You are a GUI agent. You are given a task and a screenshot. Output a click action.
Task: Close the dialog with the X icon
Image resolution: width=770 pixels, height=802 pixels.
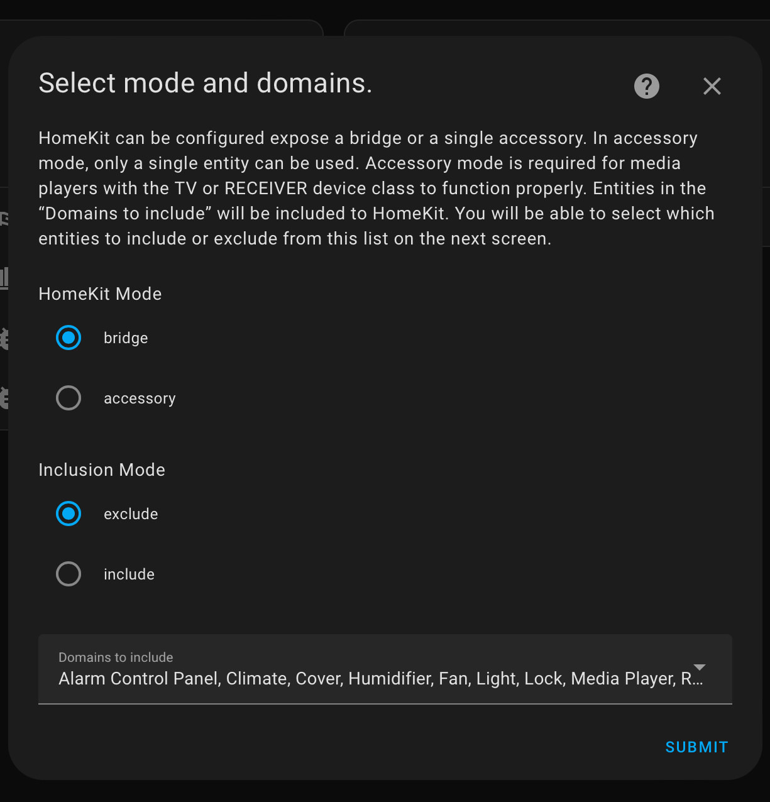pos(712,86)
